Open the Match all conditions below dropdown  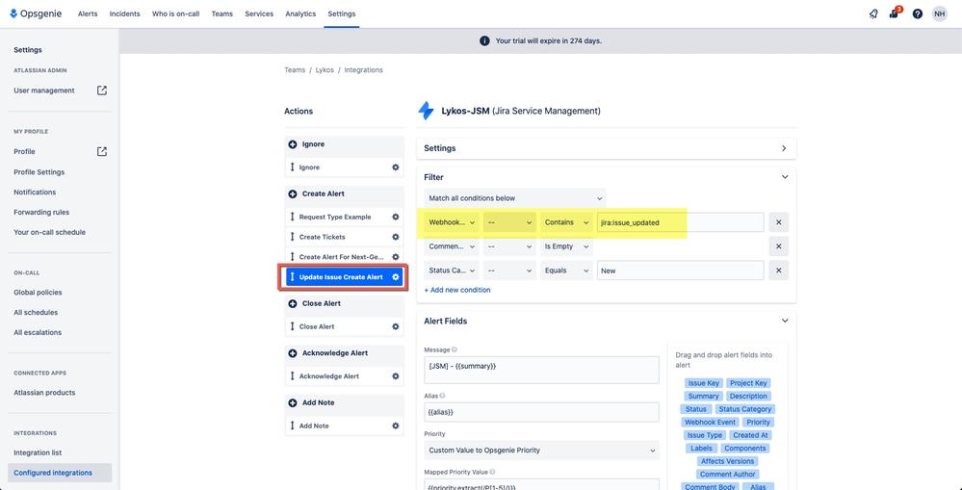[515, 198]
